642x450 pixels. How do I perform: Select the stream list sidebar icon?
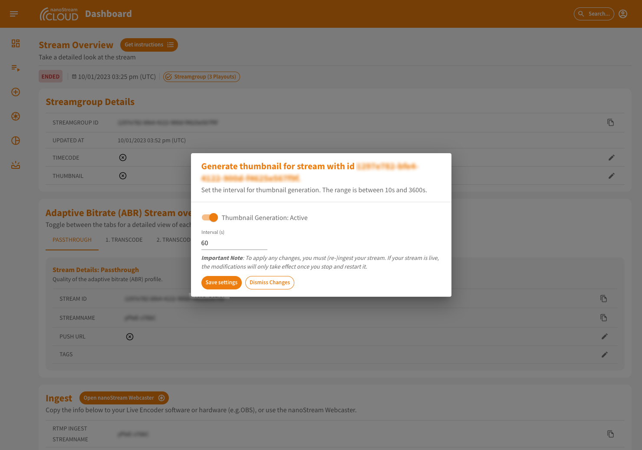(x=15, y=68)
